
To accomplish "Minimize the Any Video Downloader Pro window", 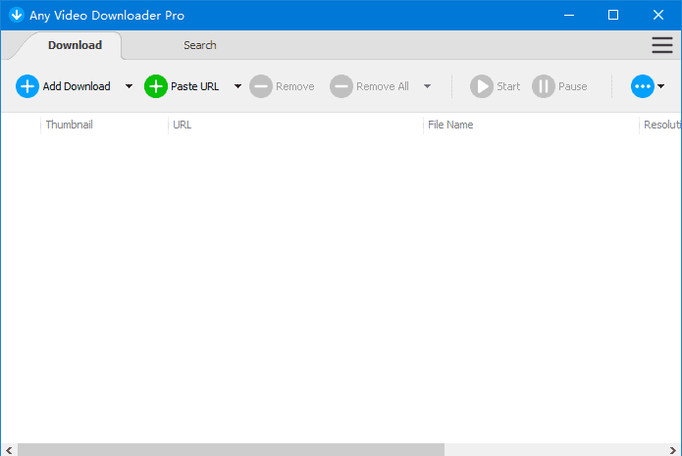I will click(x=568, y=15).
